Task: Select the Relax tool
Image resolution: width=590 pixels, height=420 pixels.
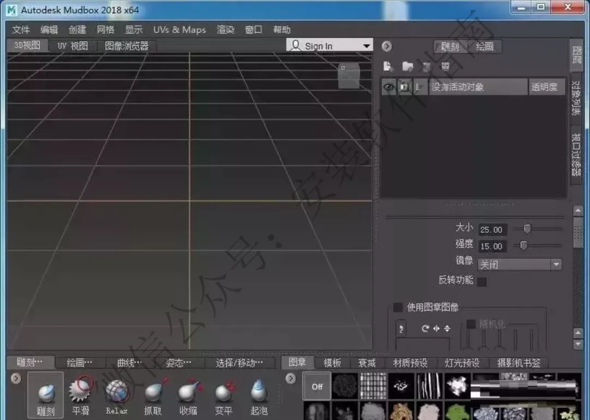Action: tap(117, 395)
